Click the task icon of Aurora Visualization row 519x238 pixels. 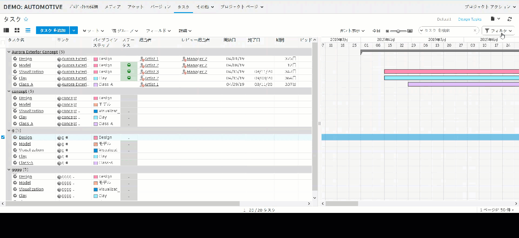[15, 72]
